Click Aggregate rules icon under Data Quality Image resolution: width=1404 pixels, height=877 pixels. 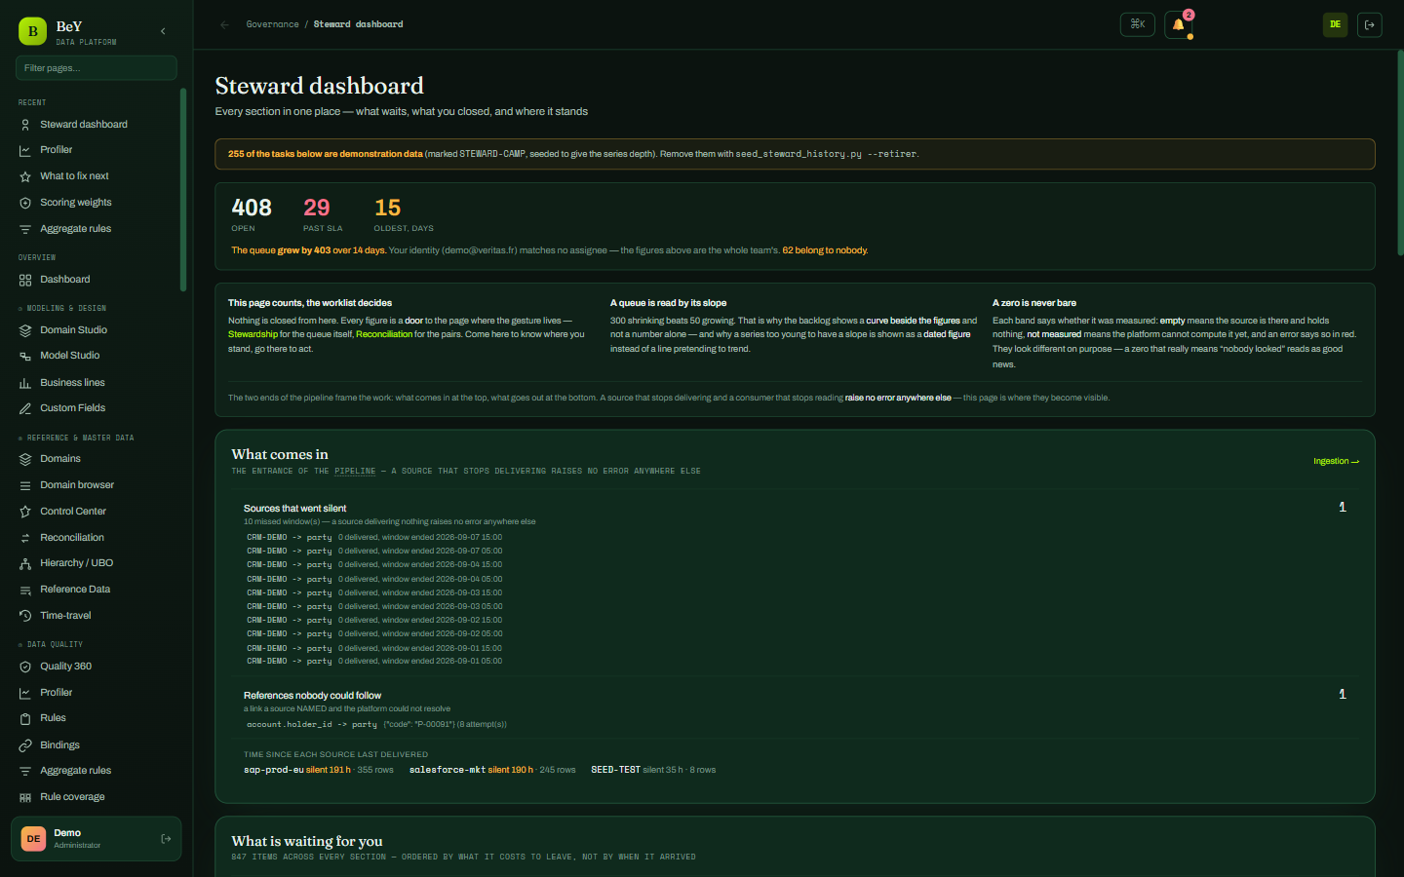pos(25,771)
